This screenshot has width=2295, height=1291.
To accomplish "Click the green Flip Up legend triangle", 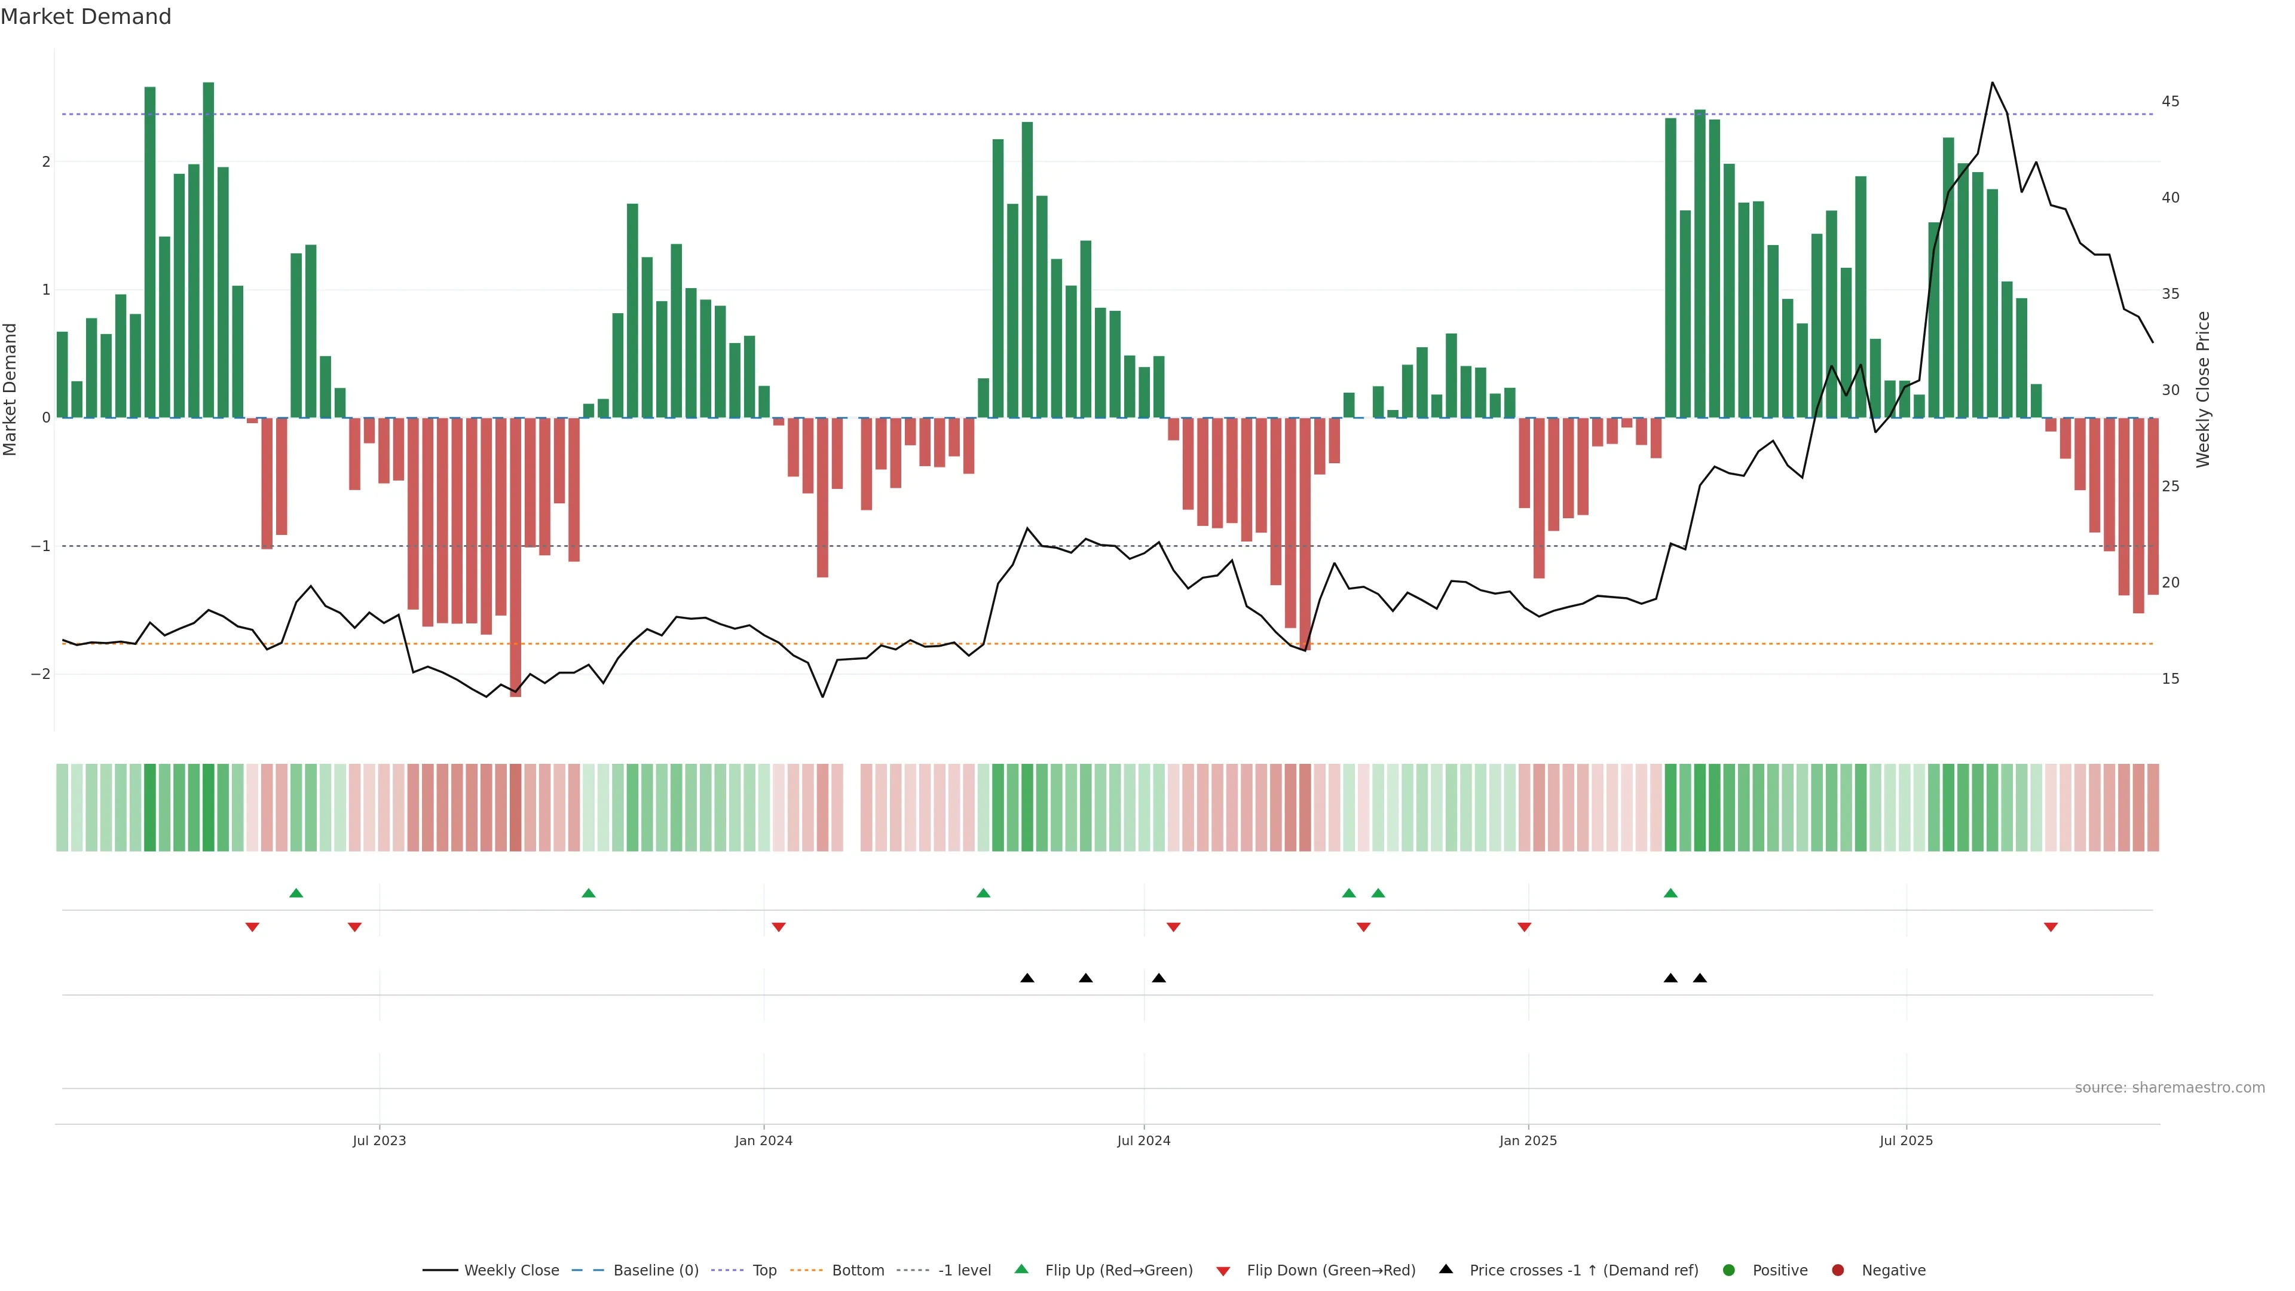I will tap(1022, 1269).
